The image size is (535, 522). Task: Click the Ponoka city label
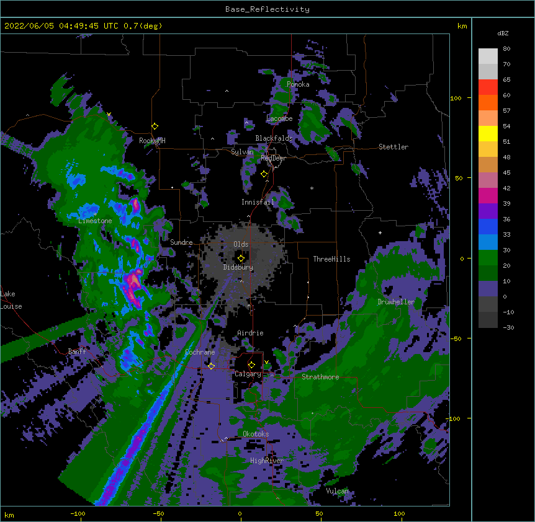[298, 84]
